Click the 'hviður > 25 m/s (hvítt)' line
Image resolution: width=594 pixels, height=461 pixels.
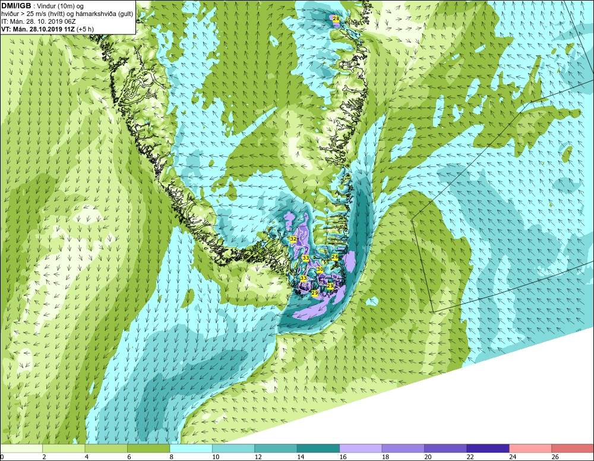32,14
